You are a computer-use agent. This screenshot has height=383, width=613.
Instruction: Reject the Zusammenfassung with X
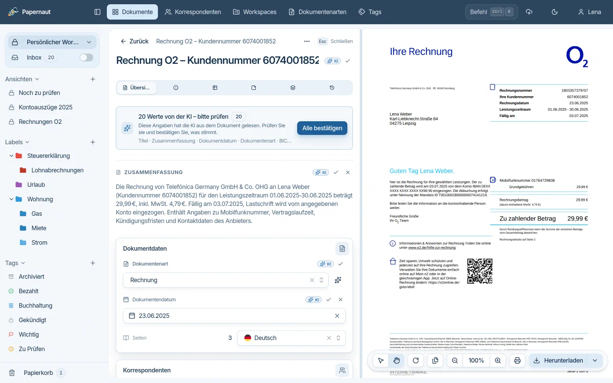[x=348, y=172]
